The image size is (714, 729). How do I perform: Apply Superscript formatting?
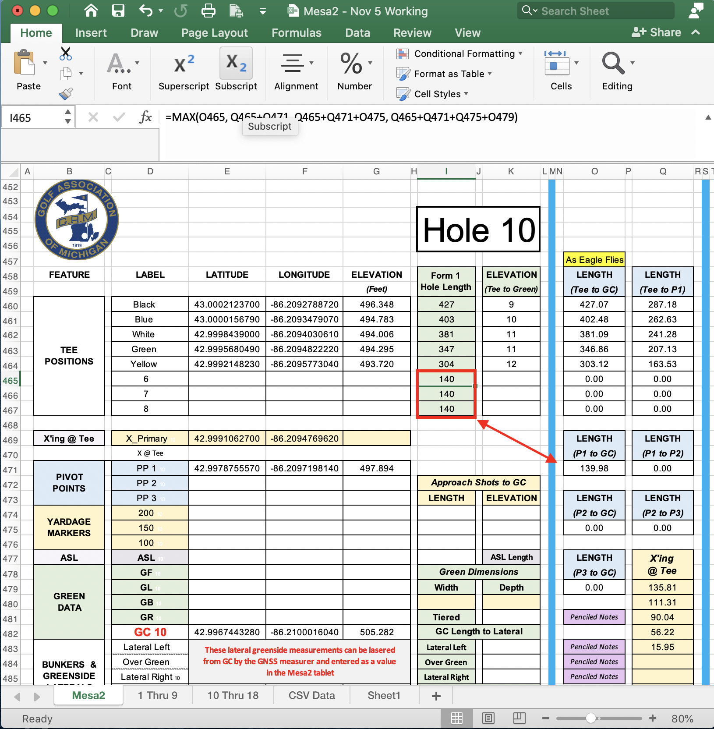click(x=184, y=64)
